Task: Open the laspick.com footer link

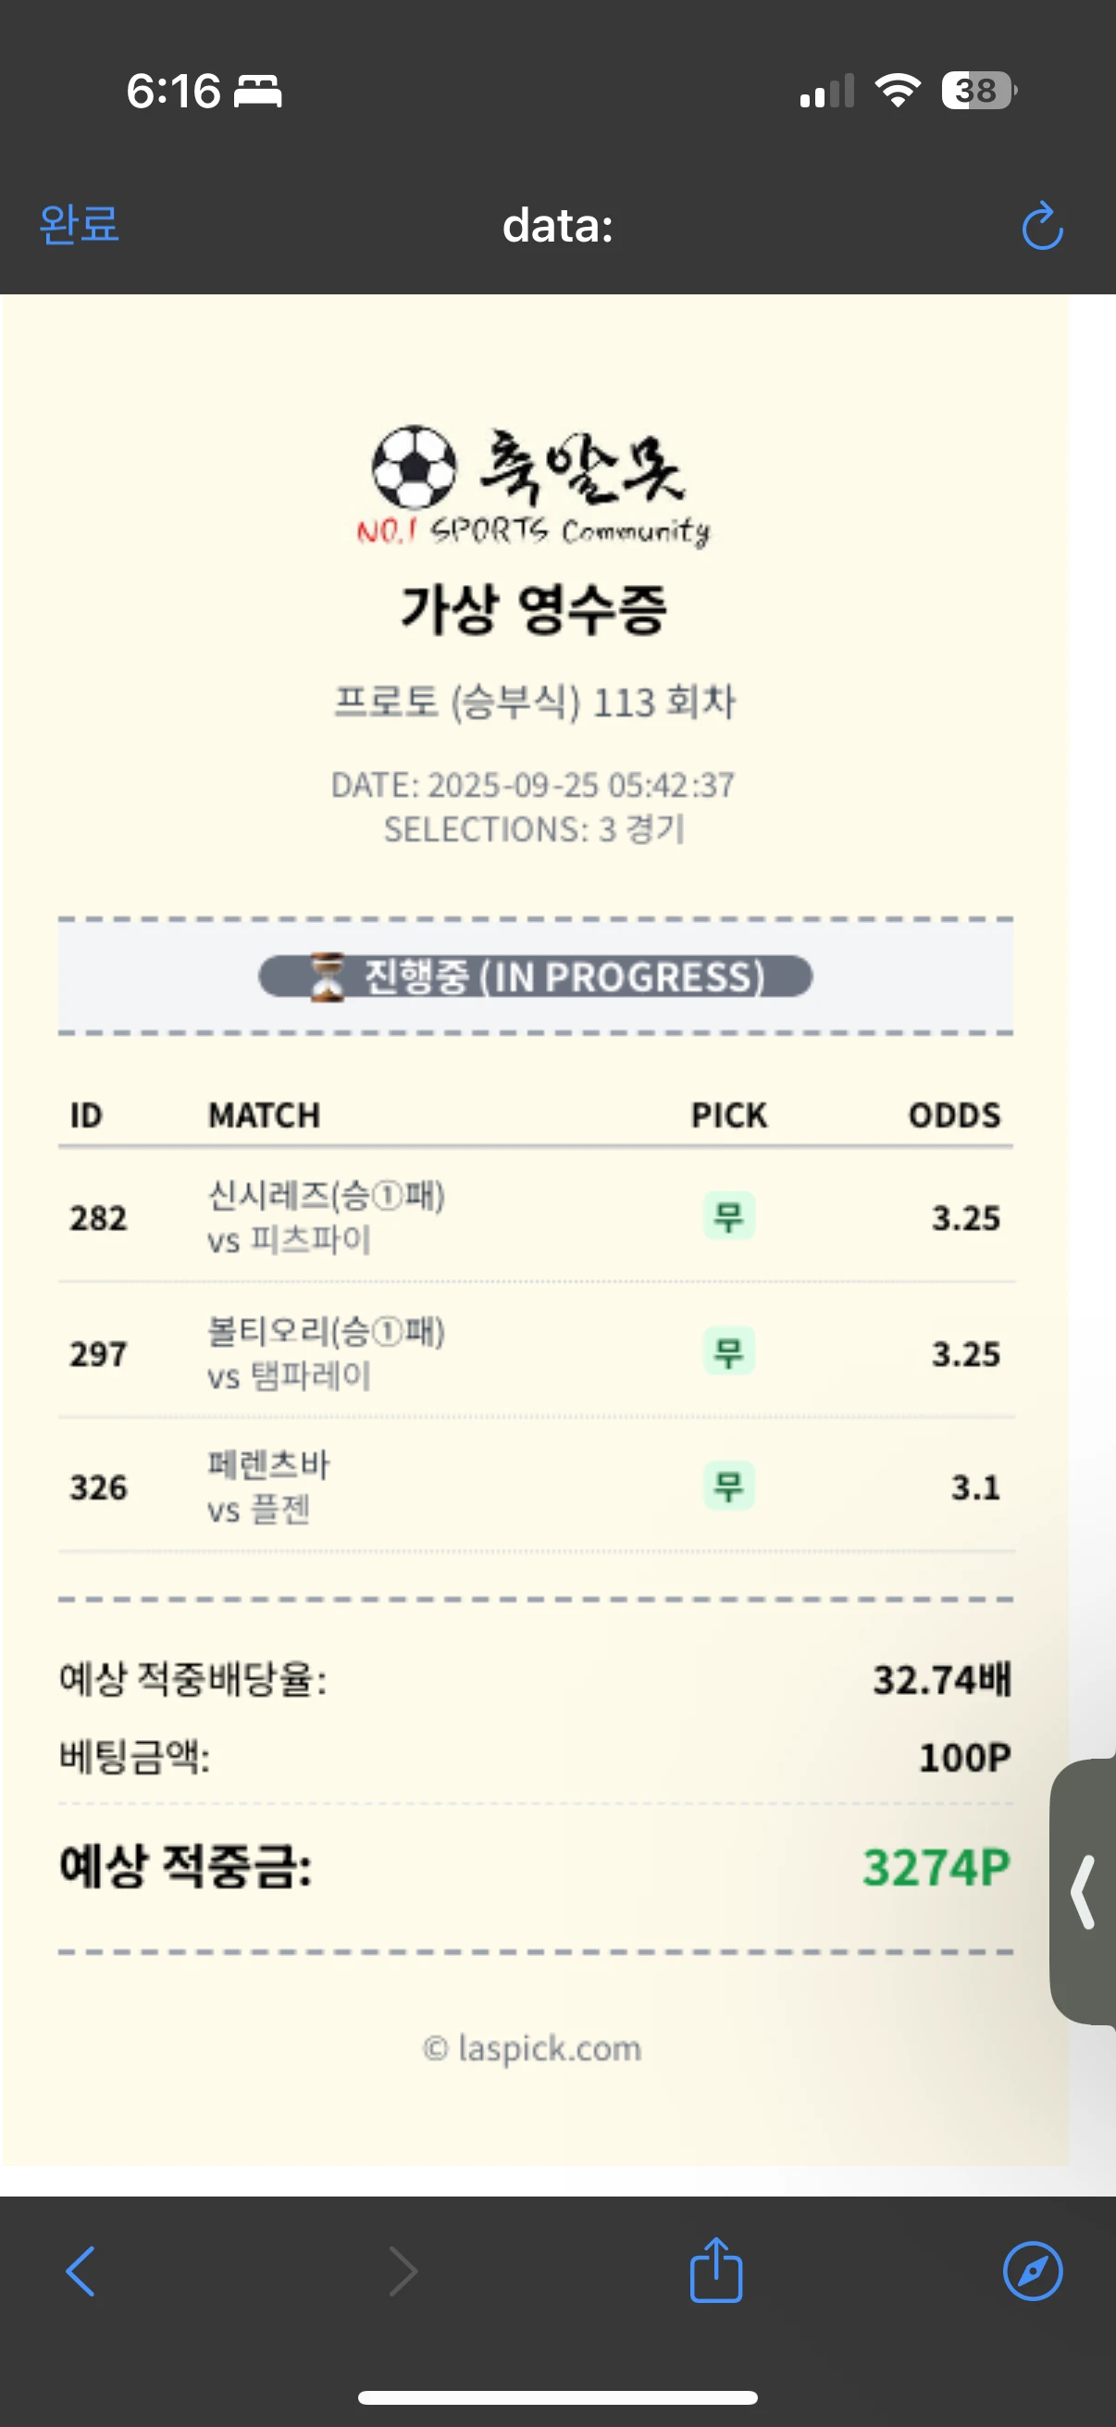Action: [533, 2048]
